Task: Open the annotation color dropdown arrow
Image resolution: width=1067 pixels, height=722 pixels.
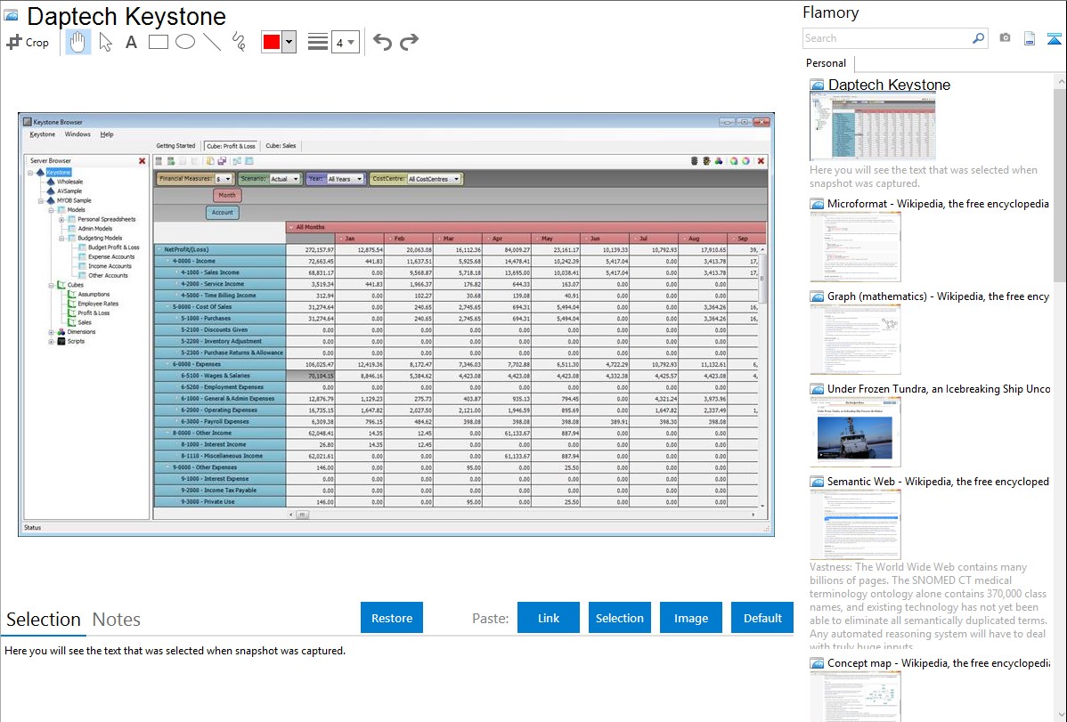Action: point(289,42)
